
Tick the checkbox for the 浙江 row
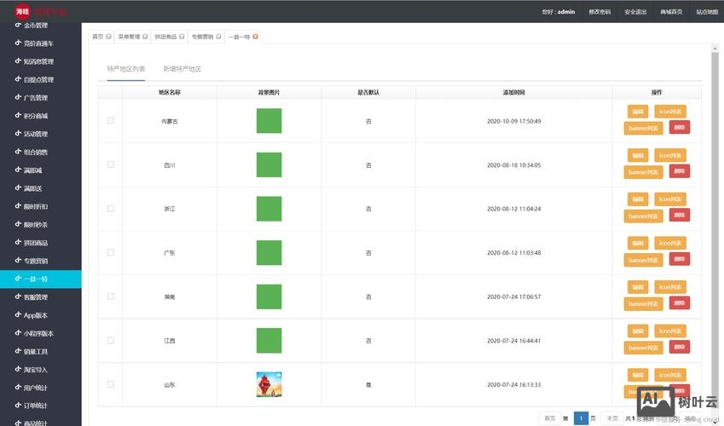tap(110, 209)
